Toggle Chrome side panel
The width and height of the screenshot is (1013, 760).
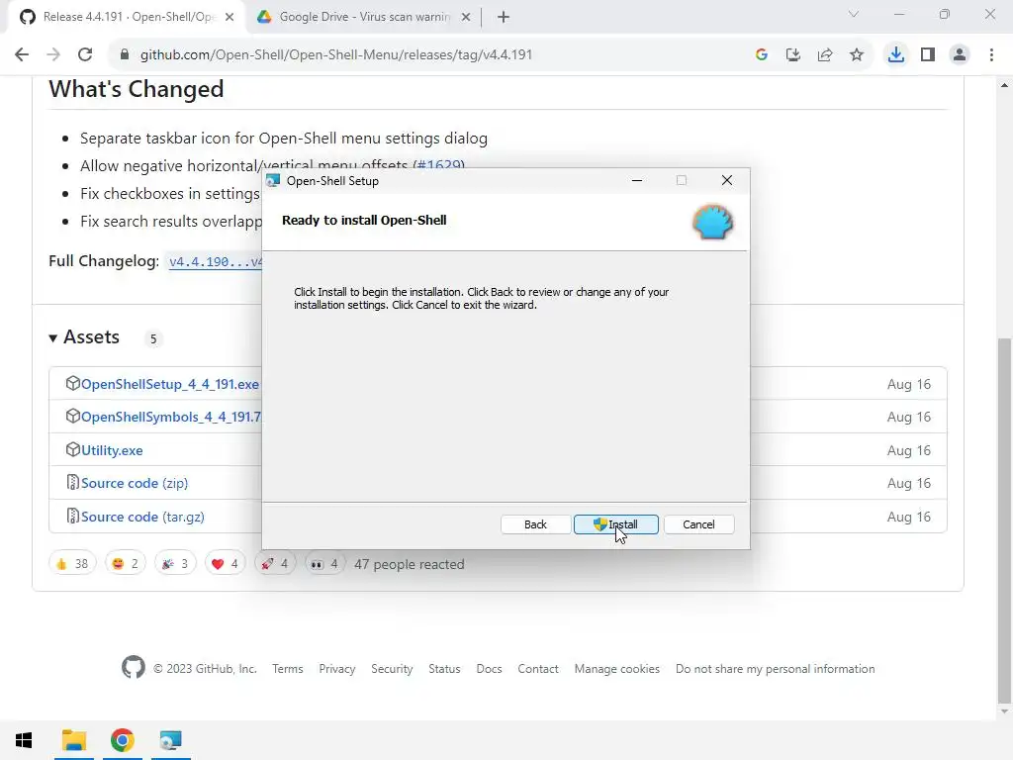pos(928,55)
